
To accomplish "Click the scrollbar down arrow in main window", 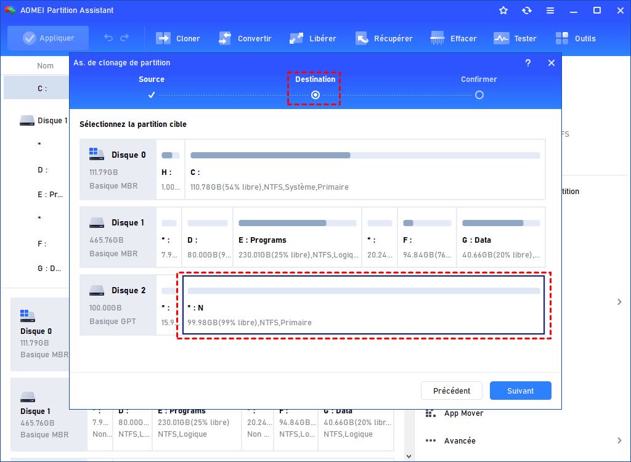I will click(409, 456).
